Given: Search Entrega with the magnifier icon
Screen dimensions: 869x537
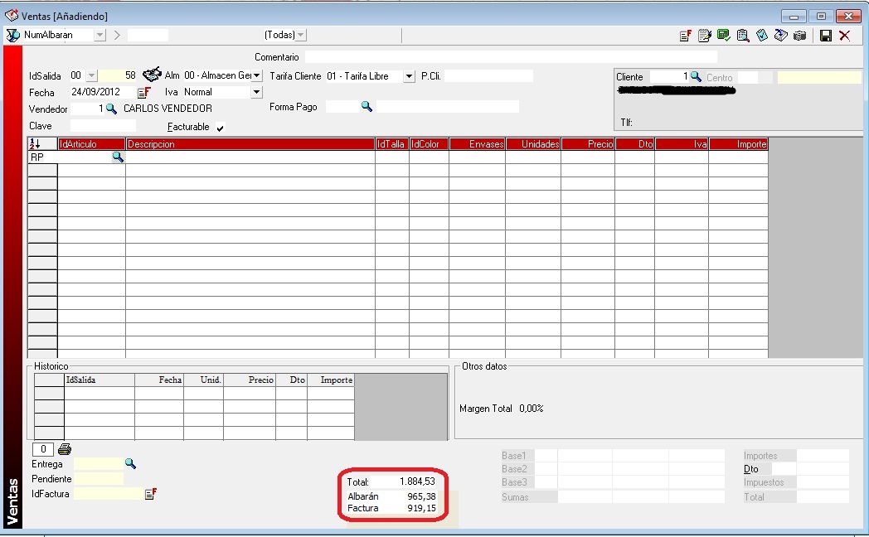Looking at the screenshot, I should point(129,463).
